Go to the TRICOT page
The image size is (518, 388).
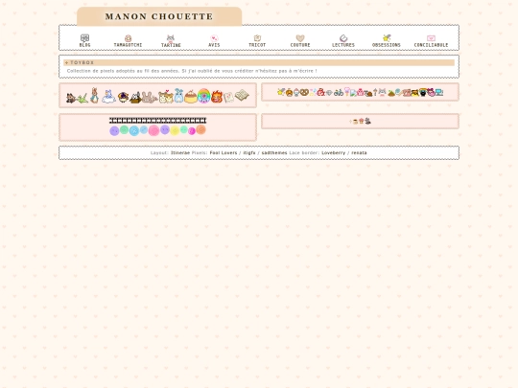tap(257, 41)
